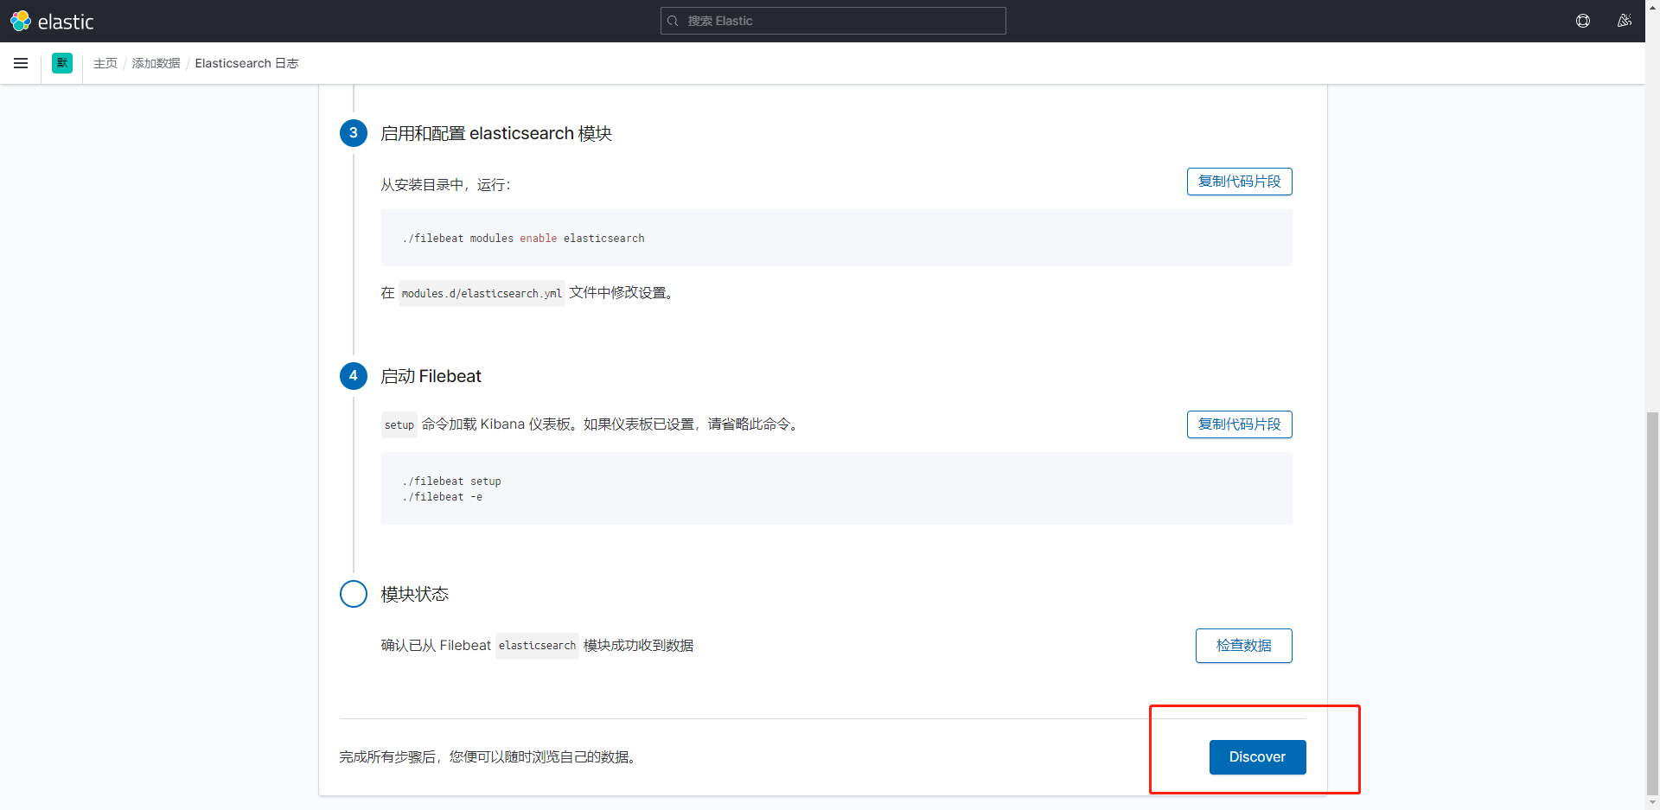
Task: Click the 从安装目录中，运行 text
Action: tap(445, 185)
